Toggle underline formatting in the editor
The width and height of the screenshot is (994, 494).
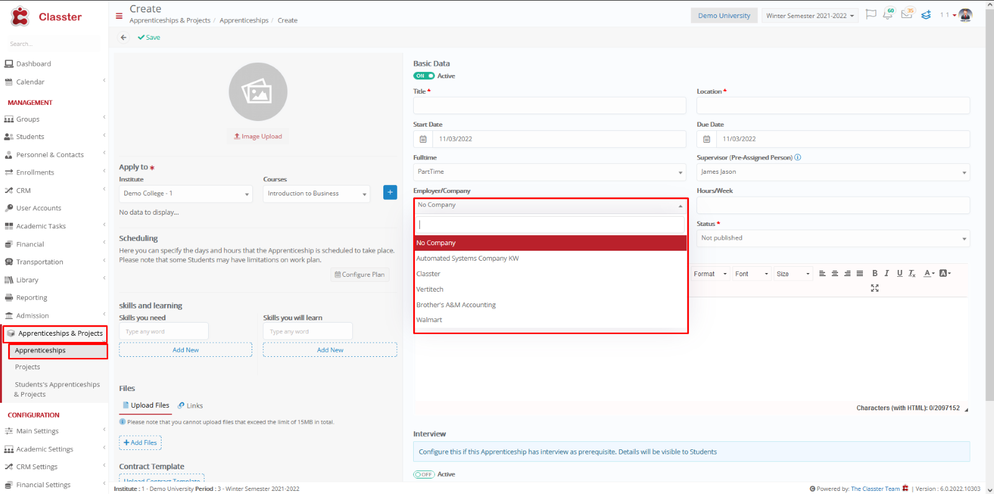(x=900, y=274)
